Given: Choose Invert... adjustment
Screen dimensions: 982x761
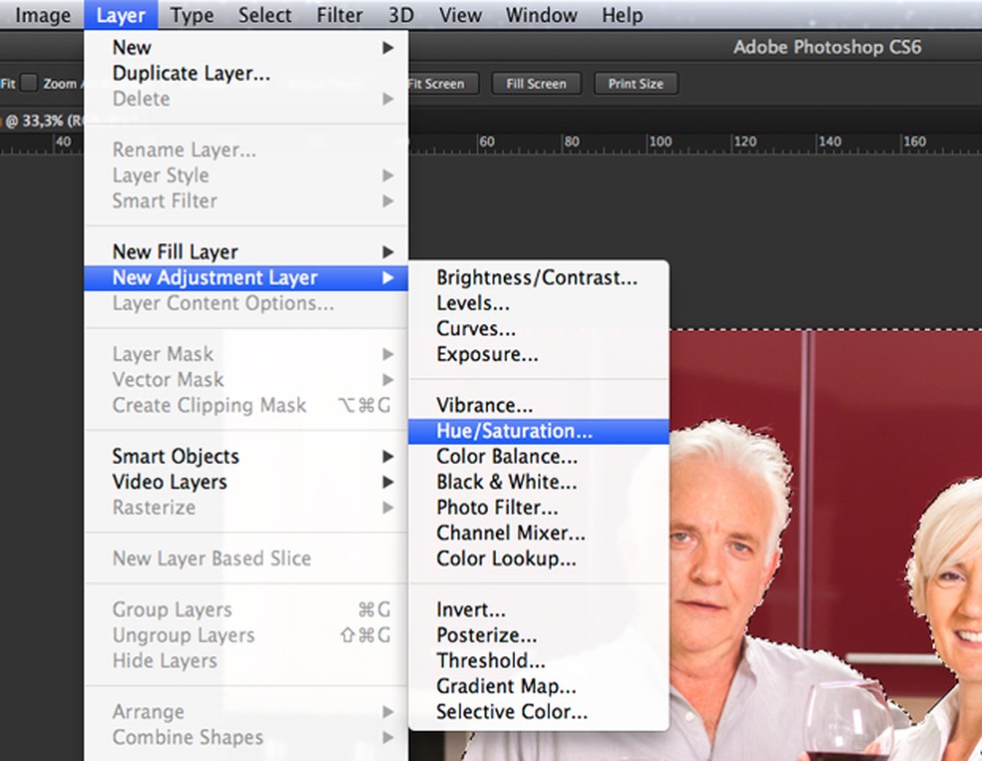Looking at the screenshot, I should [539, 609].
